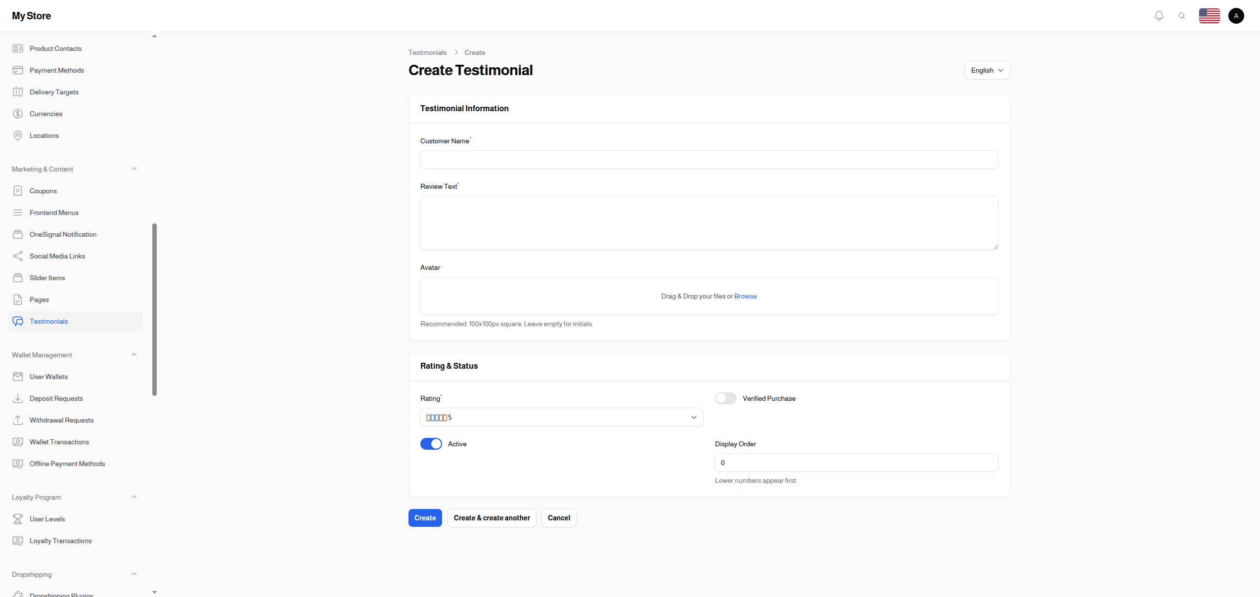
Task: Collapse the Marketing & Content section
Action: pos(134,169)
